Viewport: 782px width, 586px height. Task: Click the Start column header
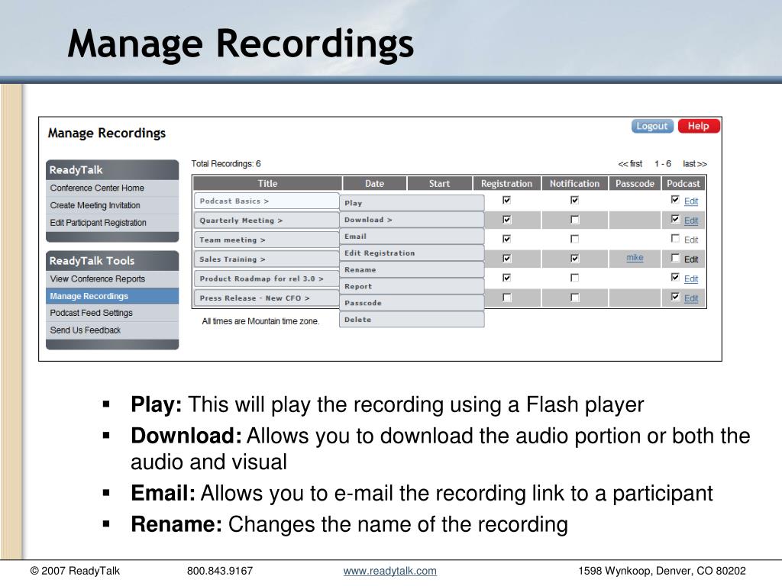pos(439,183)
